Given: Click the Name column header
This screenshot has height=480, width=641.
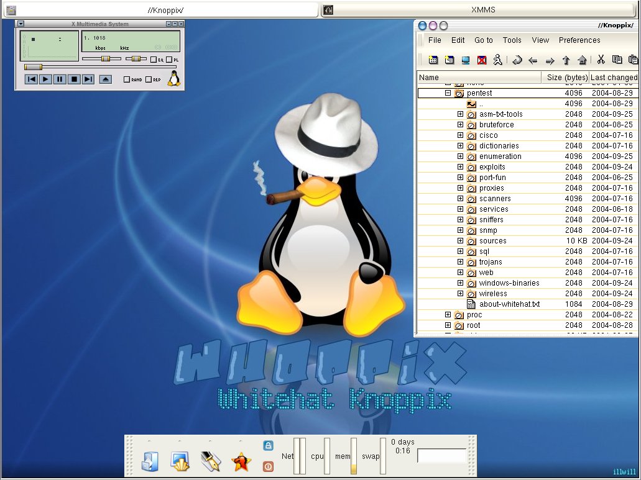Looking at the screenshot, I should pos(479,78).
